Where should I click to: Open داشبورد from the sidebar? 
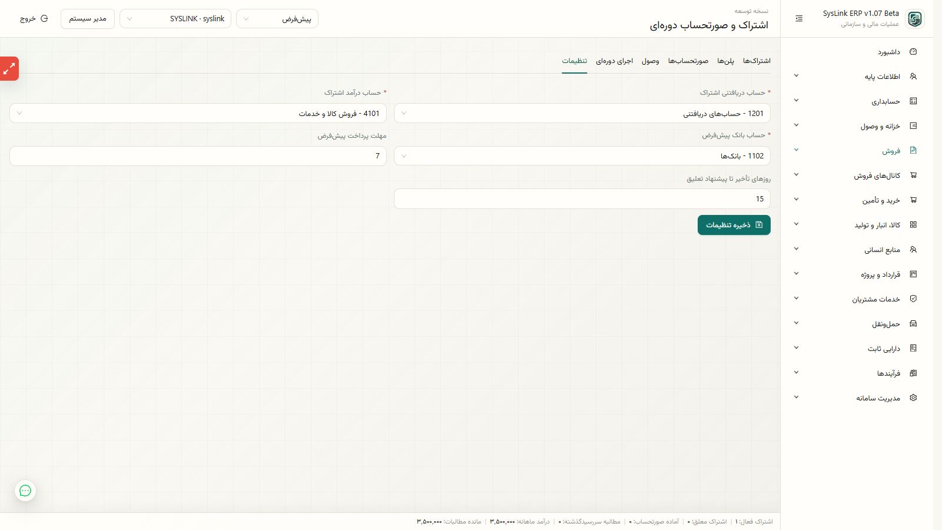click(x=857, y=52)
